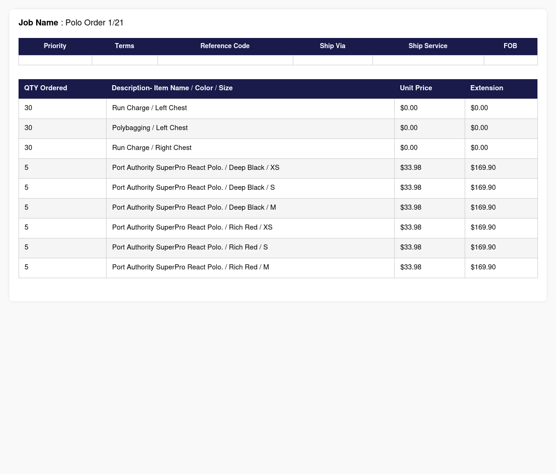The image size is (556, 474).
Task: Click the Deep Black / M polo description
Action: coord(194,207)
